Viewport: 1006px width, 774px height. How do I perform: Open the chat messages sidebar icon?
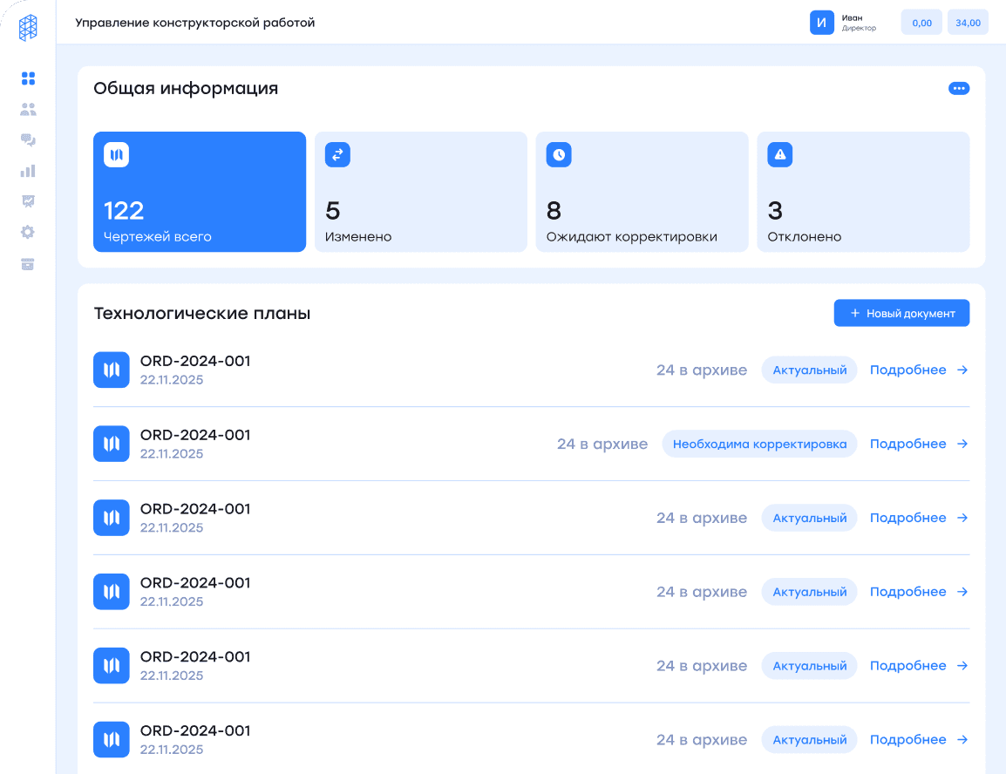click(x=28, y=140)
